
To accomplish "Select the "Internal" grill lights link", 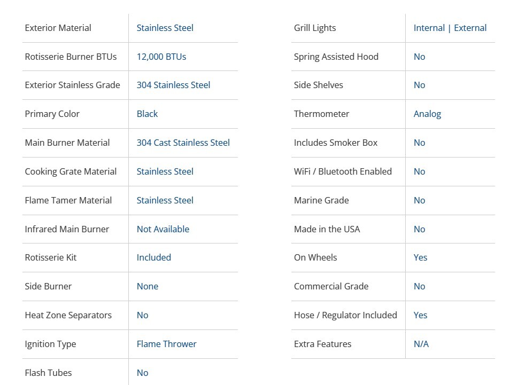I will [x=429, y=28].
